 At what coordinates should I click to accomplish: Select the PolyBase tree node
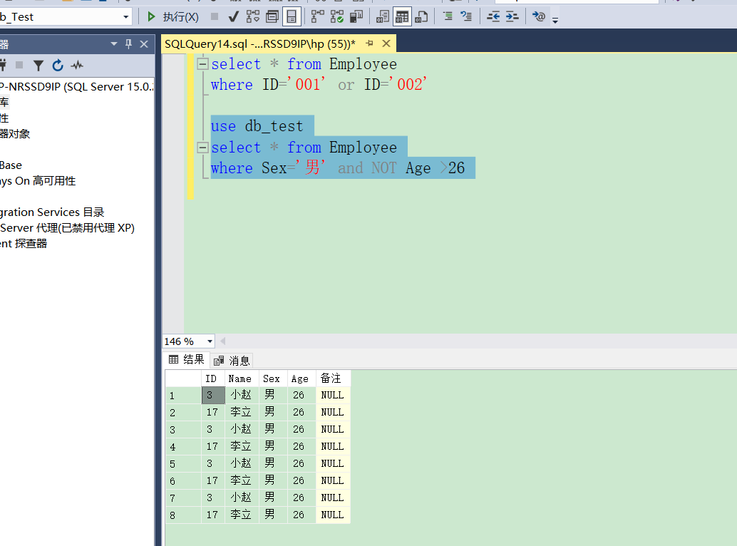pyautogui.click(x=11, y=165)
